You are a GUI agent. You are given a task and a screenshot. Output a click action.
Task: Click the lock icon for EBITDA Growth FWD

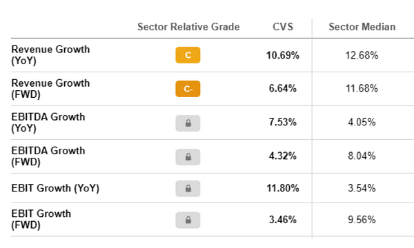(188, 157)
